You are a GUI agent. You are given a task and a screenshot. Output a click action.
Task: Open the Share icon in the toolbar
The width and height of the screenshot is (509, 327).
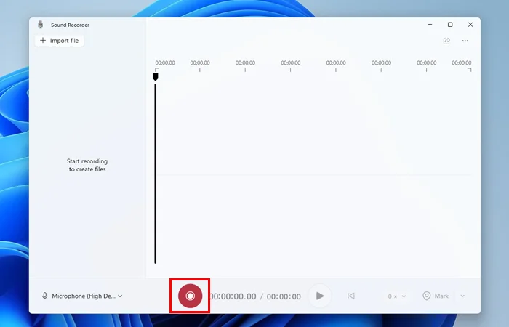point(446,41)
